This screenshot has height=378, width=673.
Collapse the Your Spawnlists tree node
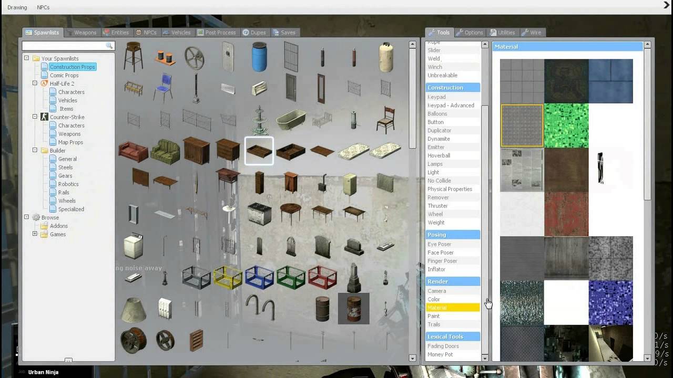point(26,58)
